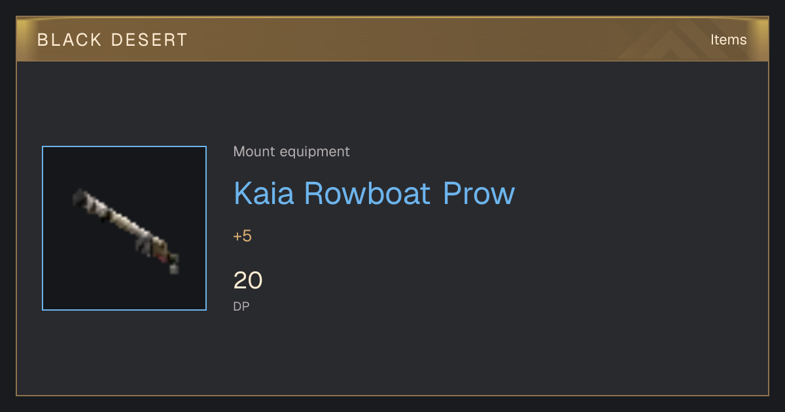This screenshot has height=412, width=785.
Task: Select the Mount equipment category label
Action: (291, 152)
